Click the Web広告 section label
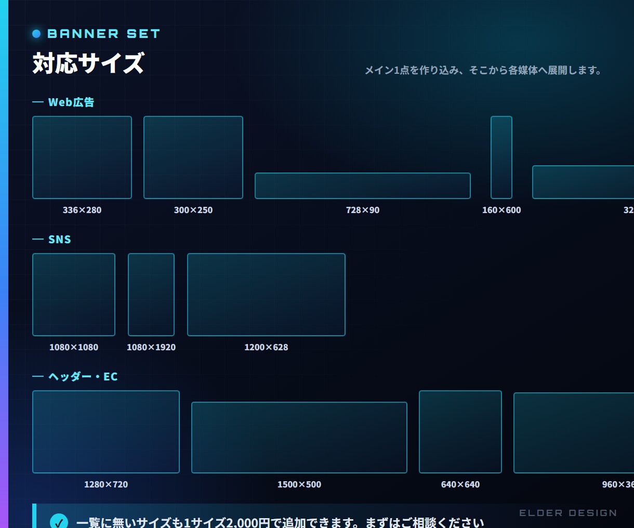 [x=71, y=102]
